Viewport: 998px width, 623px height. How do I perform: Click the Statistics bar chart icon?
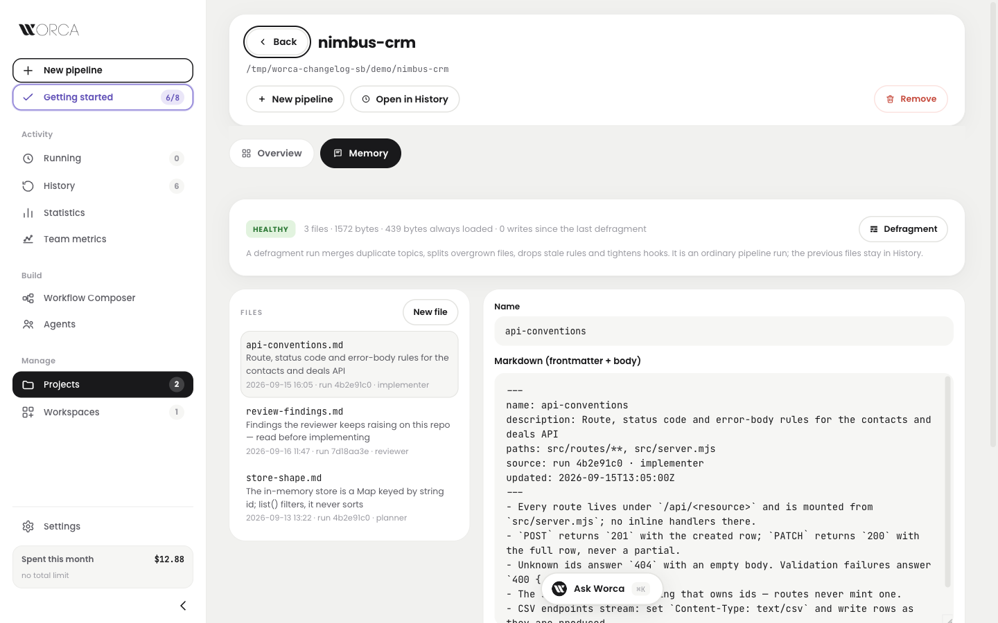pos(28,213)
